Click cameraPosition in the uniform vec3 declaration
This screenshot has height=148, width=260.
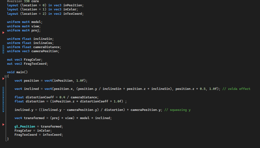pos(45,51)
